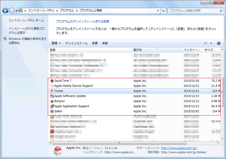Click the refresh button beside address bar

click(x=163, y=11)
